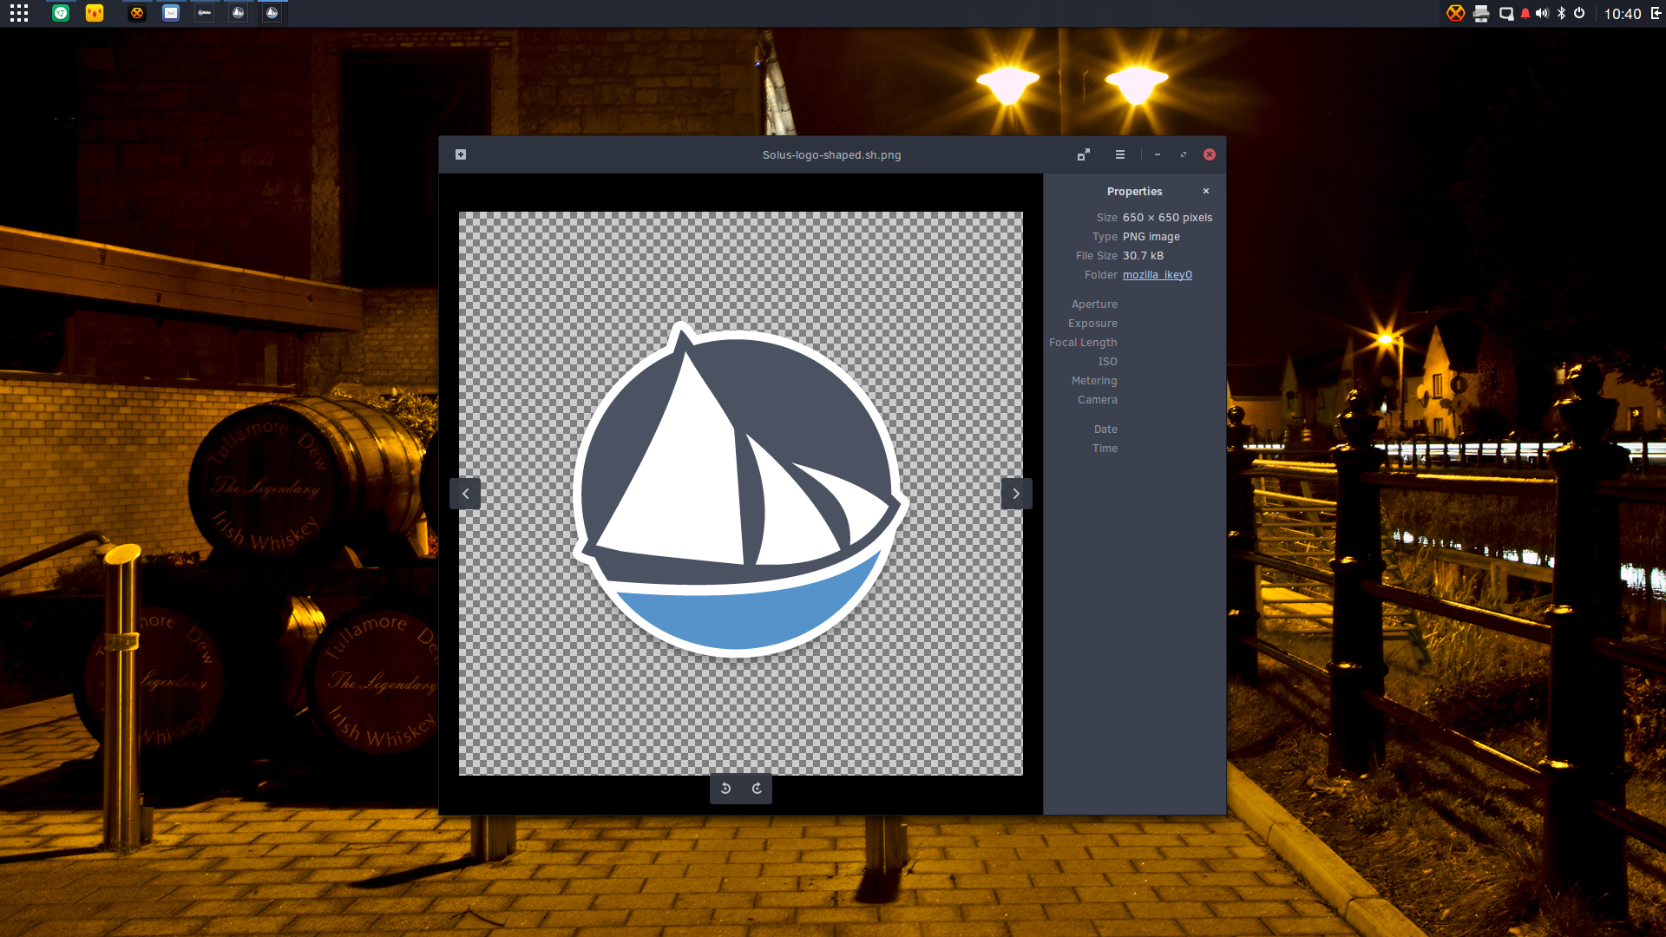The image size is (1666, 937).
Task: Click the 10:40 clock in the panel
Action: (x=1622, y=14)
